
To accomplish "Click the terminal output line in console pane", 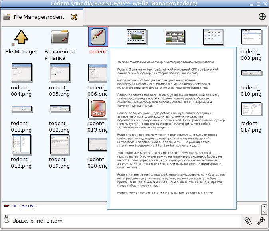I will click(24, 206).
